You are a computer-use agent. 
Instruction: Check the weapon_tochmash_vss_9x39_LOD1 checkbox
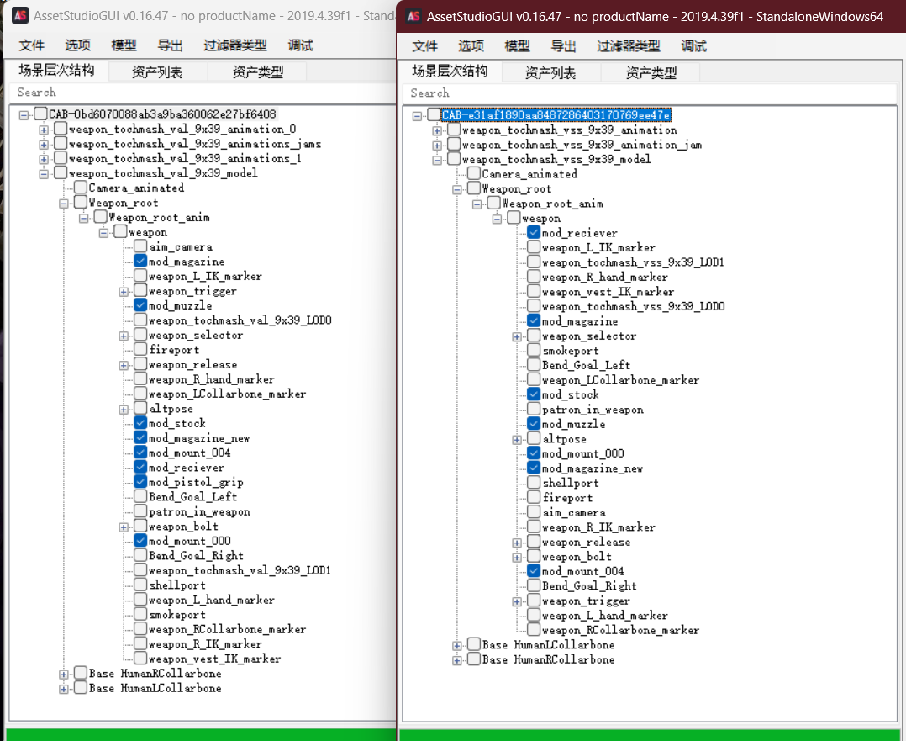[x=534, y=262]
